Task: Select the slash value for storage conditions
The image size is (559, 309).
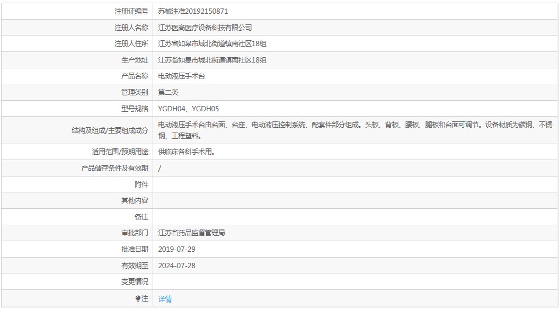Action: pos(159,169)
